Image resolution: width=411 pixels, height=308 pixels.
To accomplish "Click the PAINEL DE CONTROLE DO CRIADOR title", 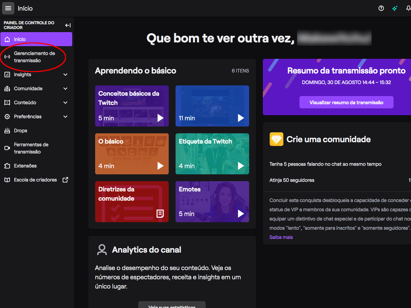I will [x=29, y=25].
